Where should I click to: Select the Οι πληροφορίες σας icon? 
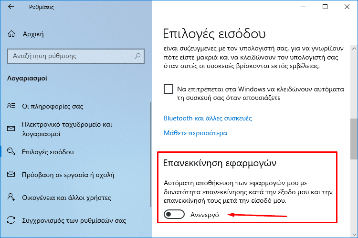(x=11, y=106)
